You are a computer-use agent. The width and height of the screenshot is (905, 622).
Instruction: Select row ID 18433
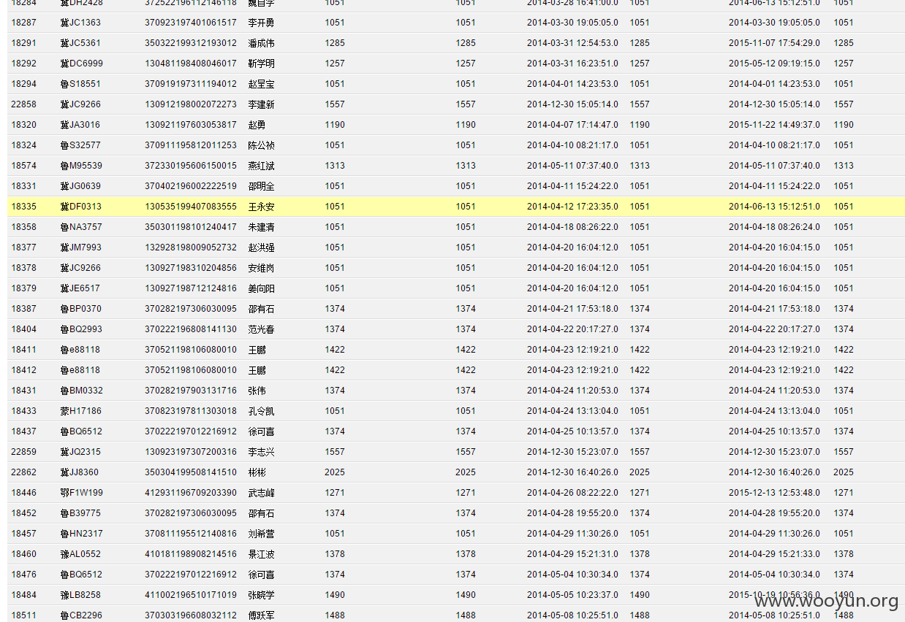tap(23, 411)
